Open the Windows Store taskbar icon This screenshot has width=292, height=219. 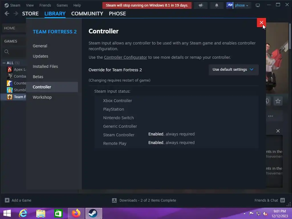pos(58,213)
